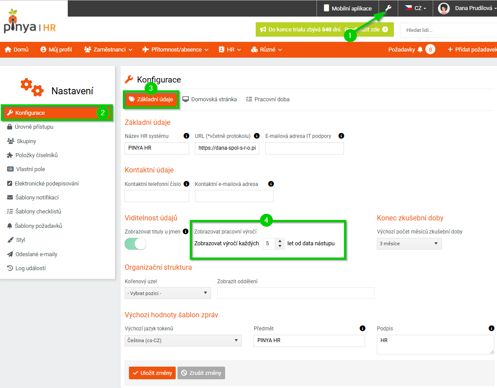Click the lock icon of Úrovně přístupu

(x=10, y=127)
